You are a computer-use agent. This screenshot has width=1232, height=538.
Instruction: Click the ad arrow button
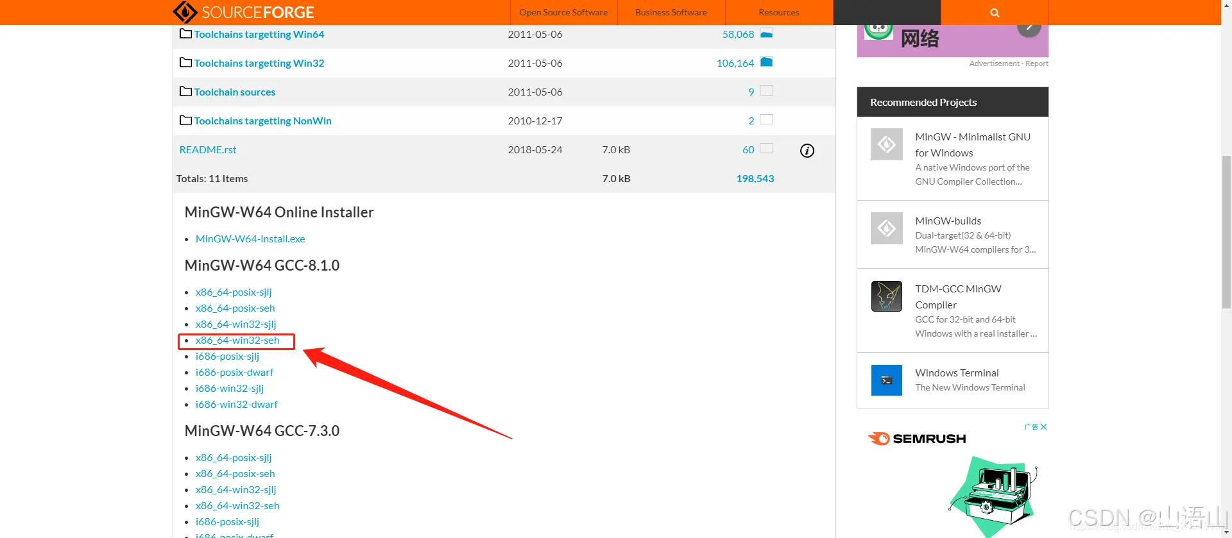(x=1029, y=28)
